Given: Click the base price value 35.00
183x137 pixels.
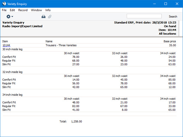Looking at the screenshot, I should coord(172,45).
